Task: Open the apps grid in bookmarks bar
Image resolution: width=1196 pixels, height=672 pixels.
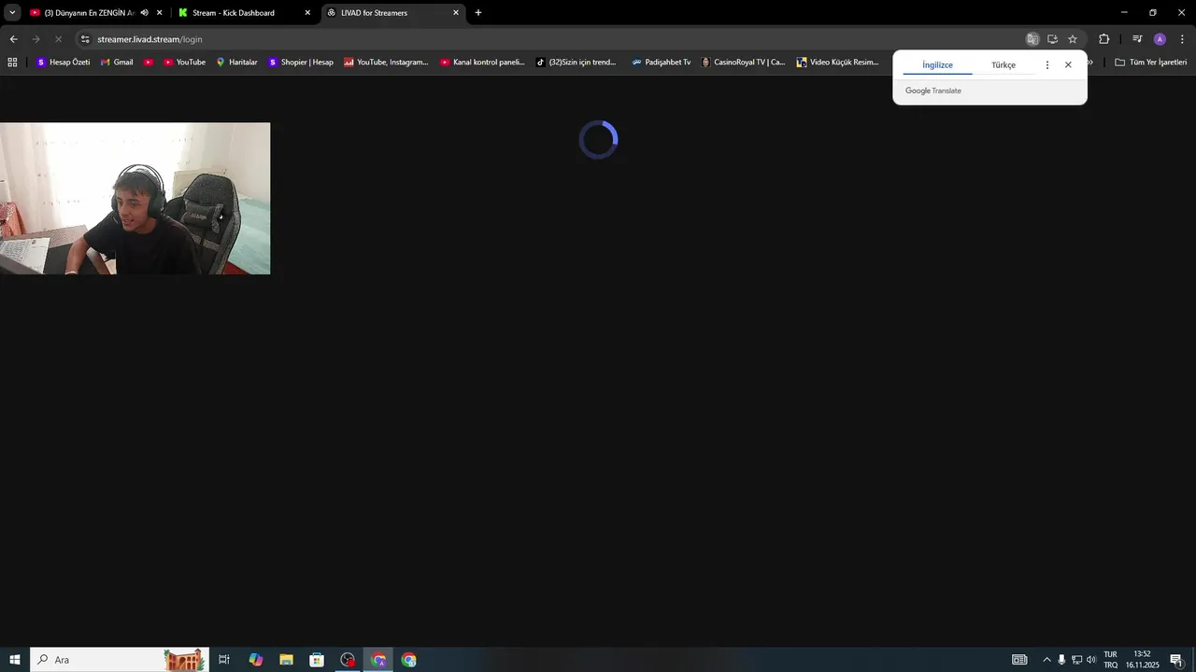Action: [x=12, y=63]
